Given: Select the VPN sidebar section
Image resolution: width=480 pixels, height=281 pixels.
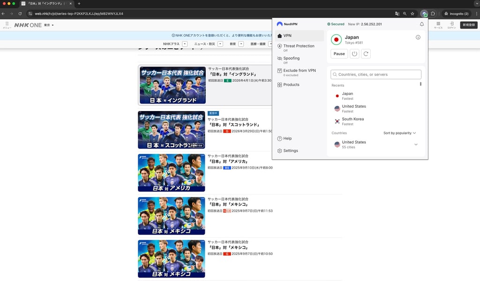Looking at the screenshot, I should coord(300,36).
